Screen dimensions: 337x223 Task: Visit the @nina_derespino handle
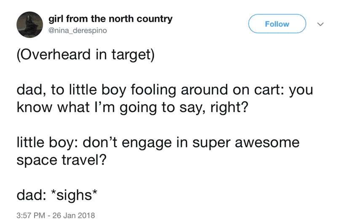[x=78, y=30]
